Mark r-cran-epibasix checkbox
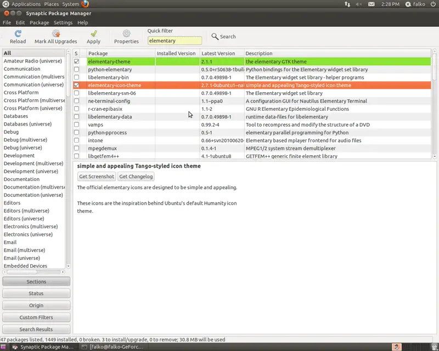Screen dimensions: 439x351 pos(76,109)
